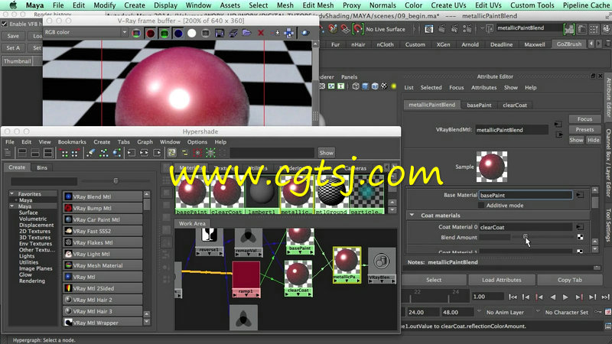Create a VRay Car Paint Mtl
This screenshot has width=612, height=344.
[x=103, y=219]
